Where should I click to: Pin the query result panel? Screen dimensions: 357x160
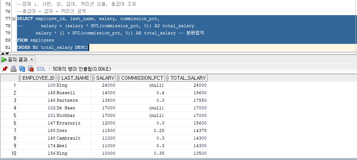click(x=5, y=69)
